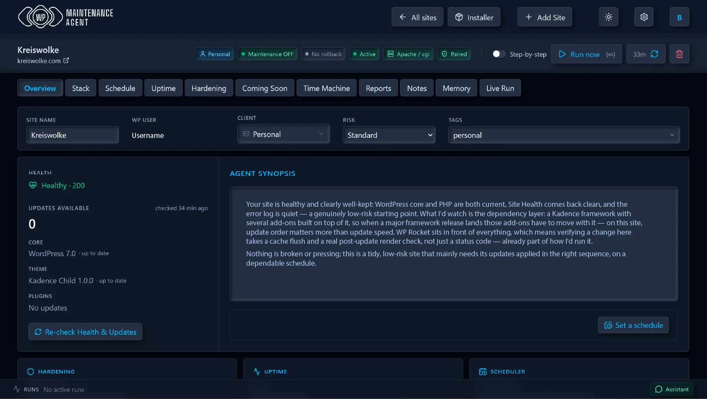Click the updates available count 0
The image size is (707, 399).
click(x=32, y=224)
